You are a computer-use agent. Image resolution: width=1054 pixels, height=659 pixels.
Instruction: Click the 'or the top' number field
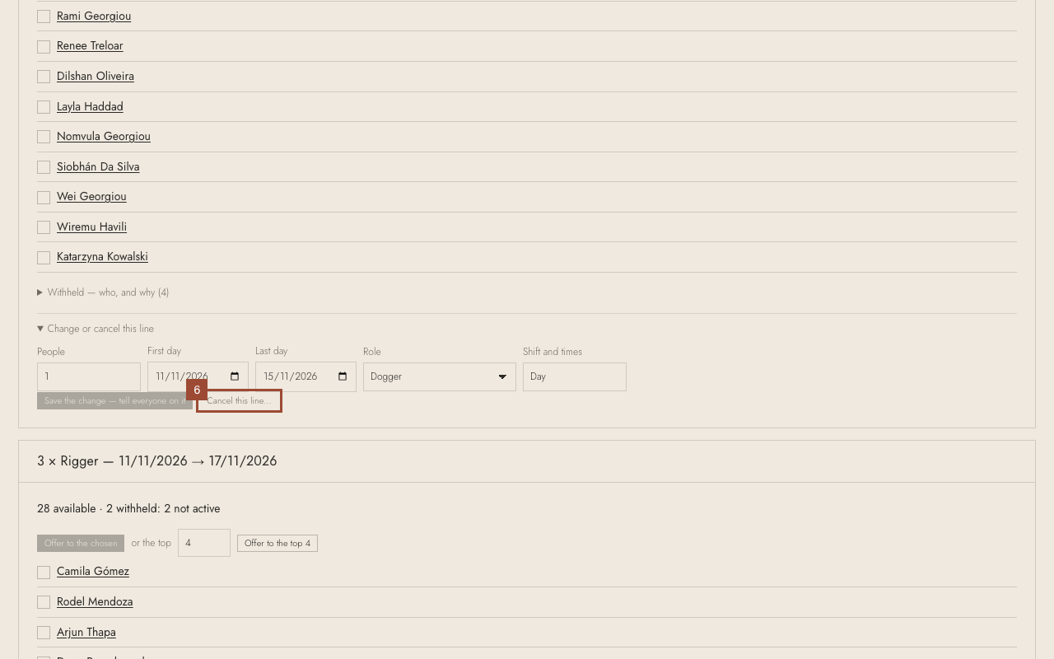(x=204, y=543)
